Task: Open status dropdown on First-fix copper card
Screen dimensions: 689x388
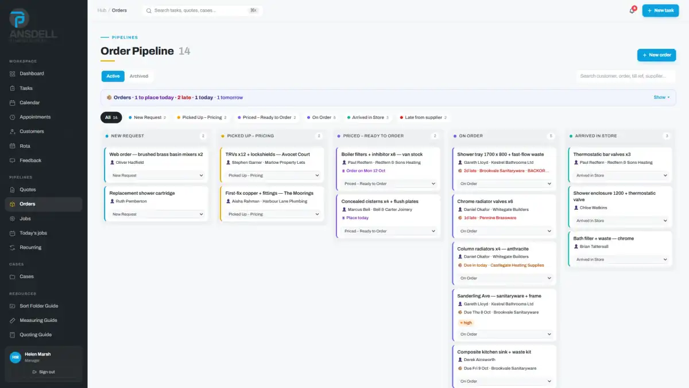Action: click(273, 214)
